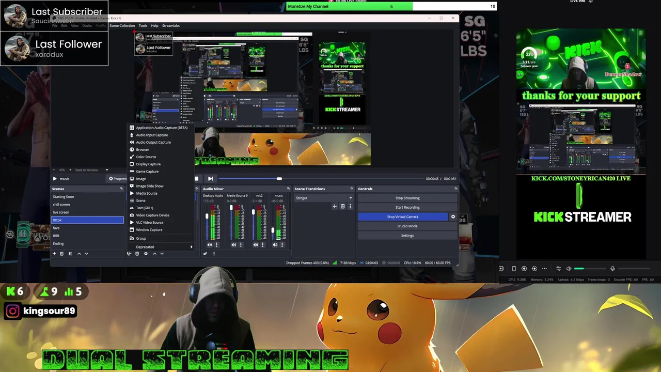Viewport: 661px width, 372px height.
Task: Expand Deprecated submenu
Action: tap(162, 247)
